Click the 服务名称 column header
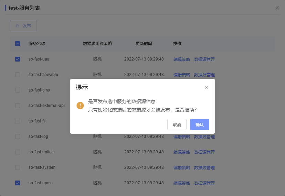Viewport: 285px width, 196px height. pyautogui.click(x=37, y=44)
